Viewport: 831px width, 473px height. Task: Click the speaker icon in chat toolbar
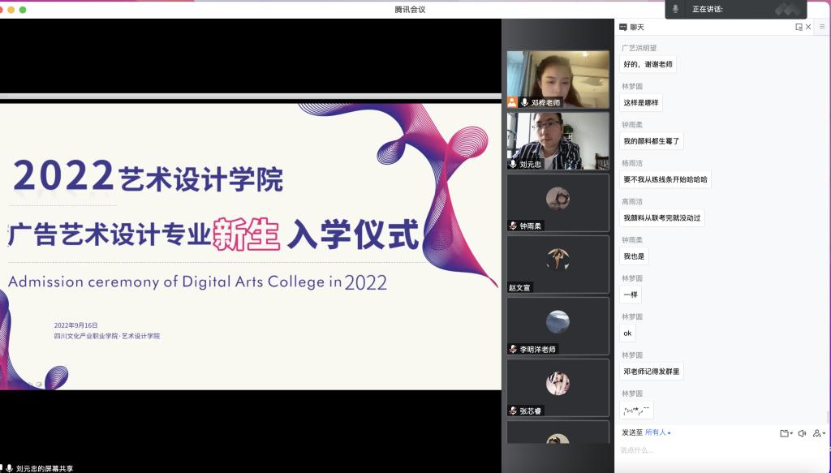(802, 433)
